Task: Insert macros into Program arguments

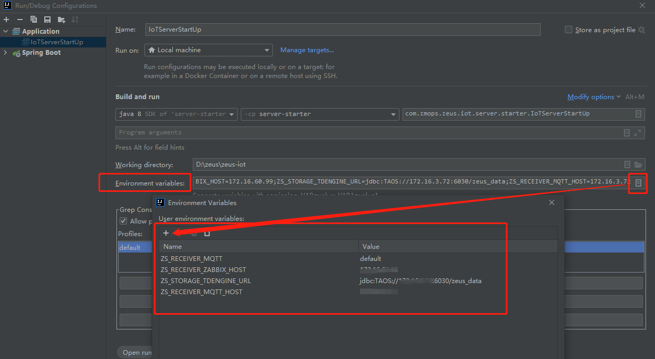Action: pyautogui.click(x=627, y=133)
